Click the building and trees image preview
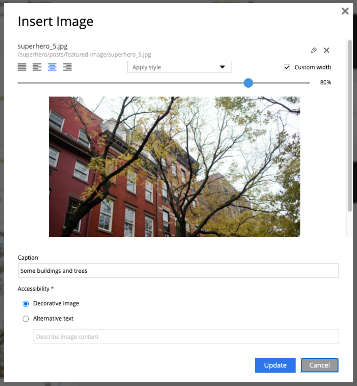The image size is (357, 386). click(175, 167)
